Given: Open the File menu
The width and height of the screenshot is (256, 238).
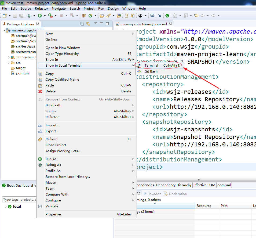Looking at the screenshot, I should point(4,9).
